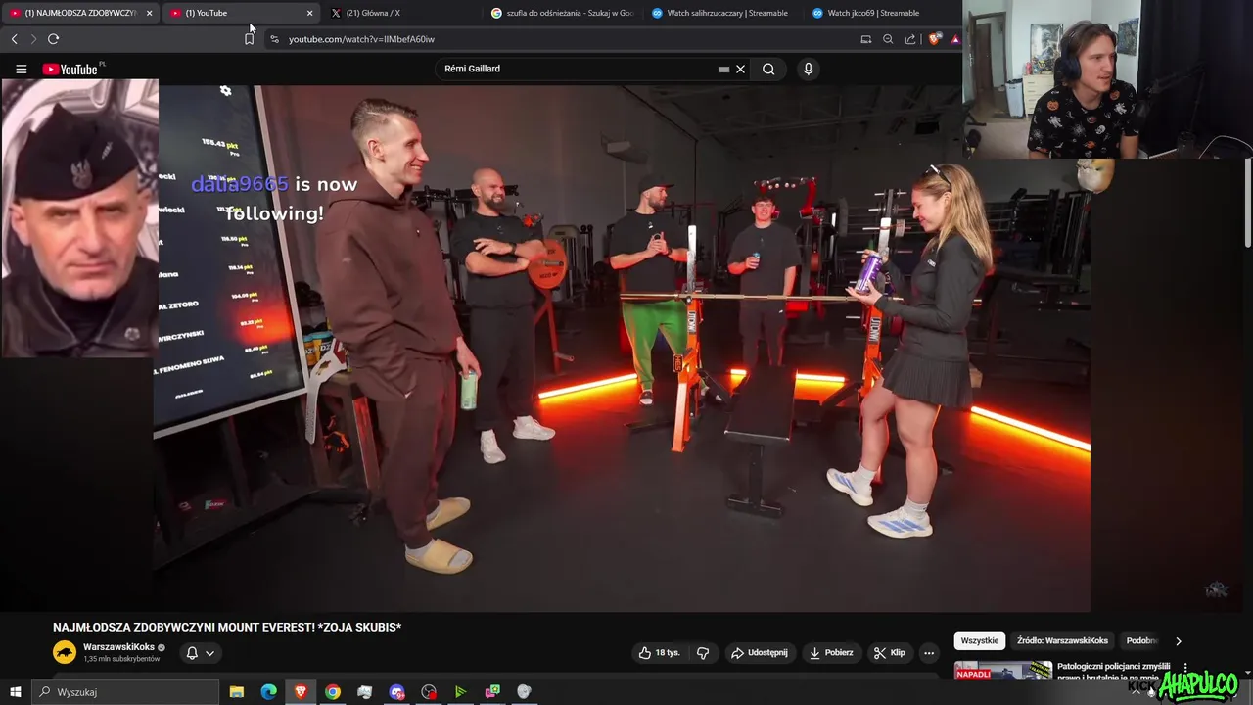Clear the search box with the X
Image resolution: width=1253 pixels, height=705 pixels.
(x=740, y=69)
